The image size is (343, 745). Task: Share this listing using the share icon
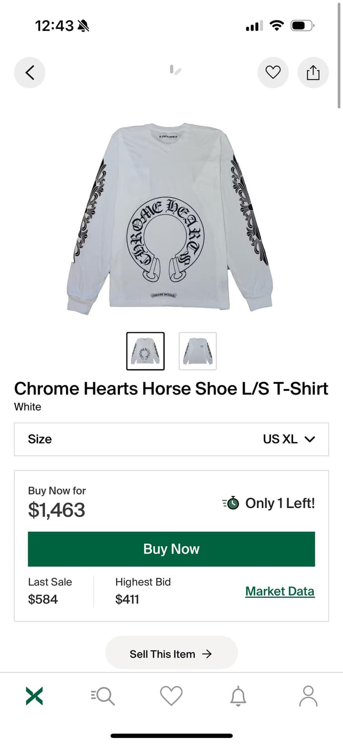(x=313, y=72)
